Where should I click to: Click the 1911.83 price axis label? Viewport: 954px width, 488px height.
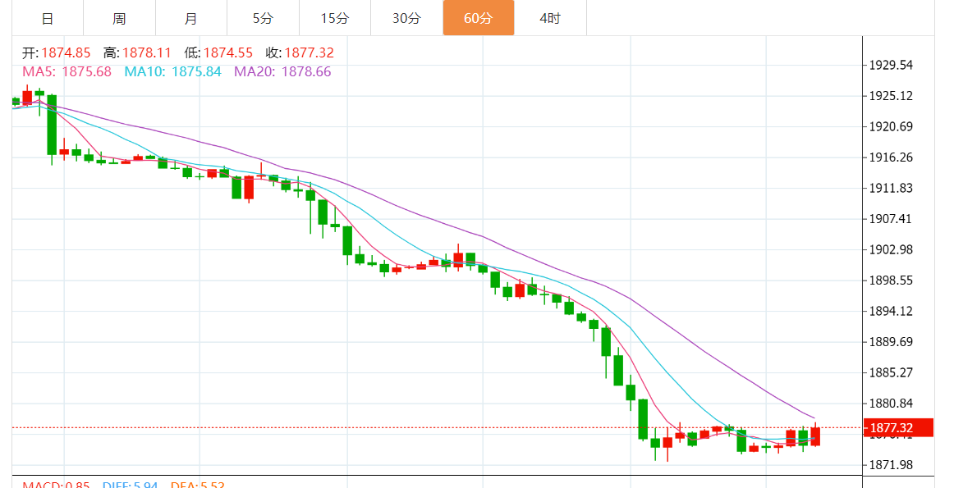click(x=891, y=188)
